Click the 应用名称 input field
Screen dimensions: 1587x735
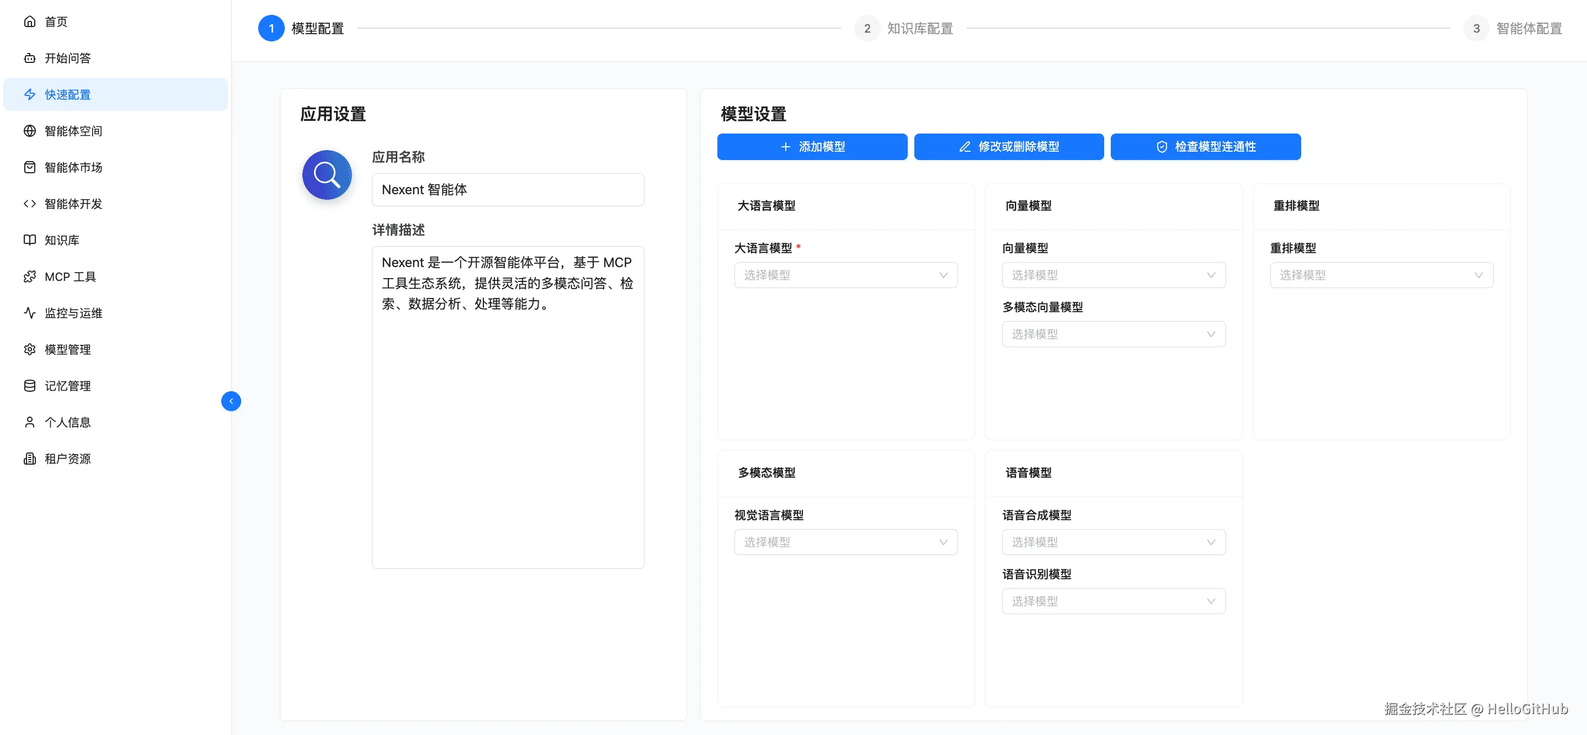pyautogui.click(x=507, y=190)
